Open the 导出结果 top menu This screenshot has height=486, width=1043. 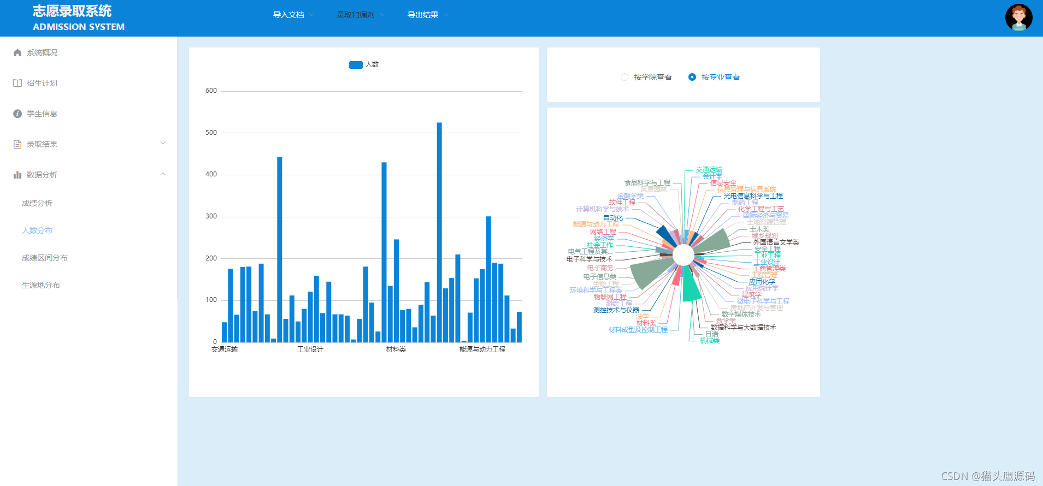(x=423, y=15)
